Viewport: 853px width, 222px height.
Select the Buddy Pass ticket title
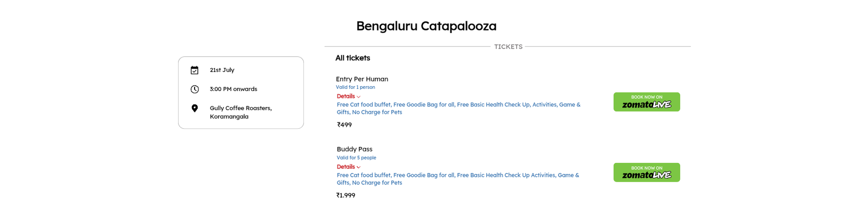(x=355, y=149)
